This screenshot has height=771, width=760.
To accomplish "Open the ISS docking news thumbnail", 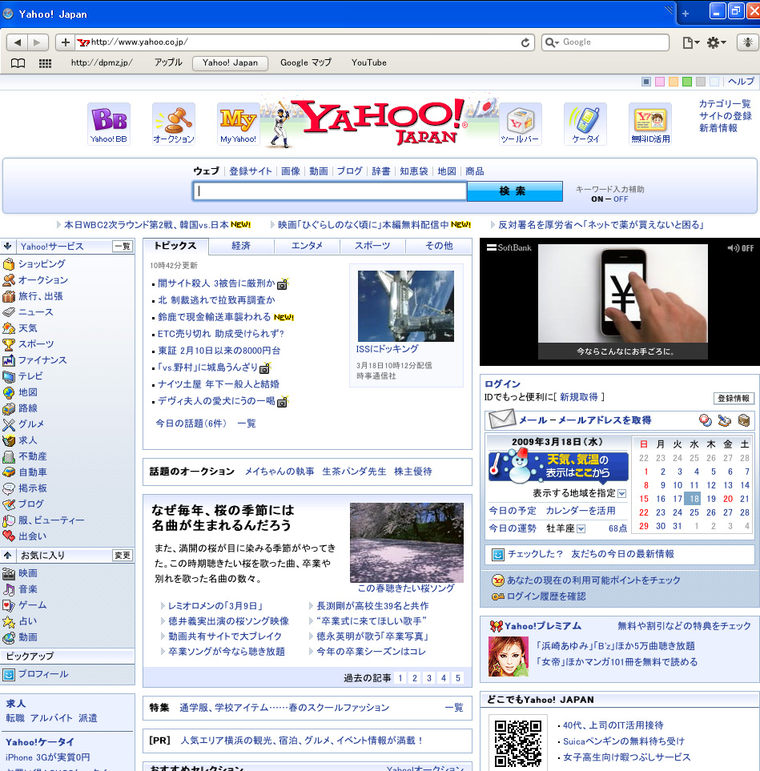I will tap(406, 306).
